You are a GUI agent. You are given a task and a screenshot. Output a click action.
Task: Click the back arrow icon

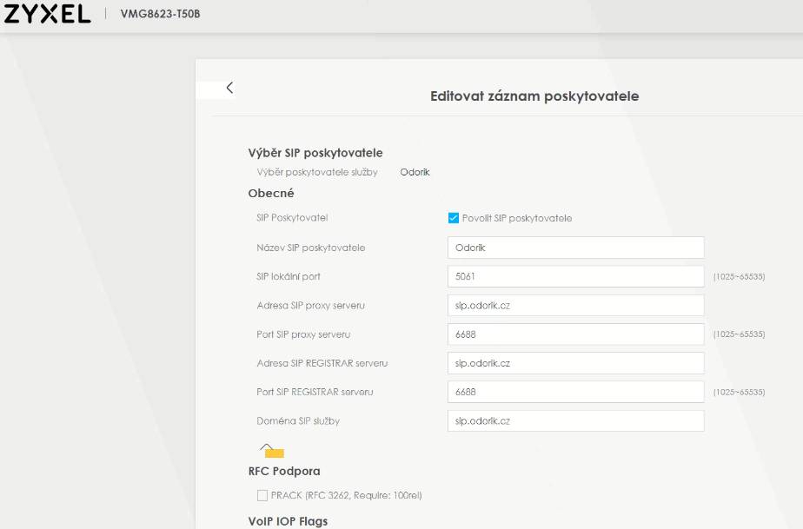pos(229,88)
